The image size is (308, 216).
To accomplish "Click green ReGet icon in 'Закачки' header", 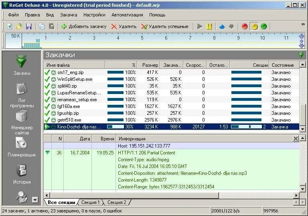I will click(x=301, y=55).
